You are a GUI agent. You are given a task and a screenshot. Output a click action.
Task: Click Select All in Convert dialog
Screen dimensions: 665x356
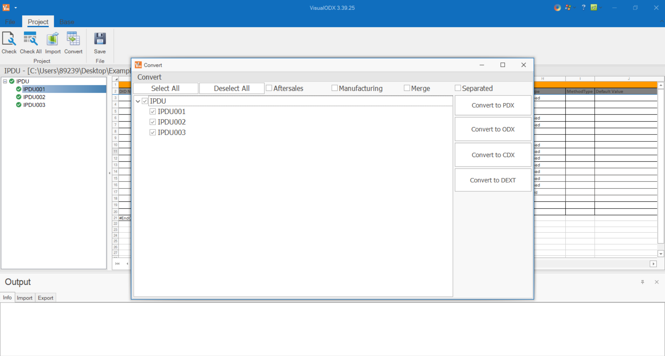coord(166,88)
